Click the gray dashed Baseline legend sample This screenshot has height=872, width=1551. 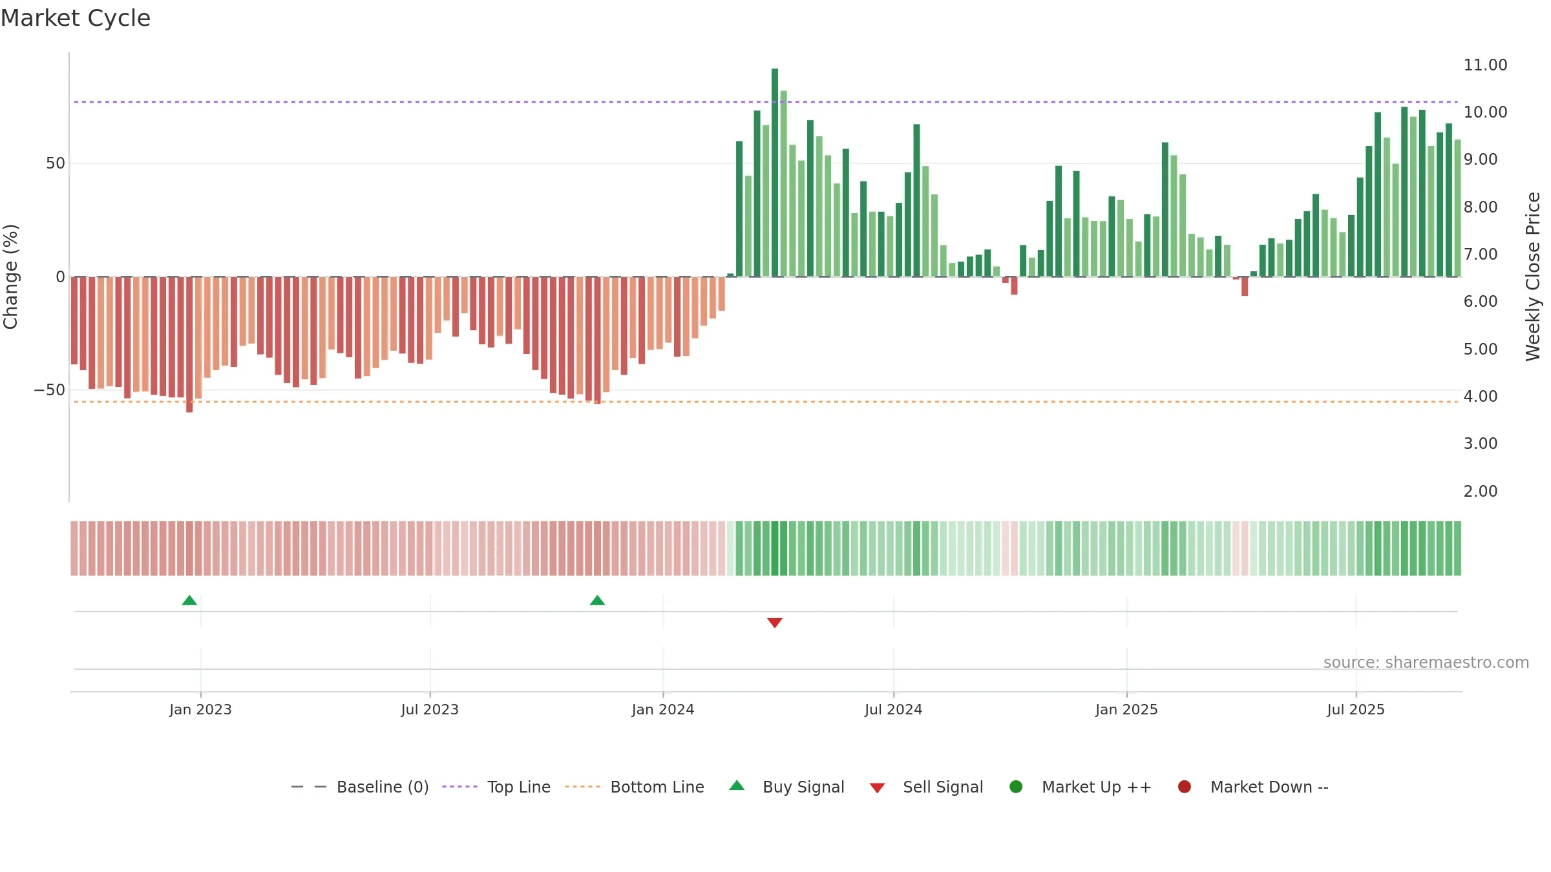[x=309, y=787]
